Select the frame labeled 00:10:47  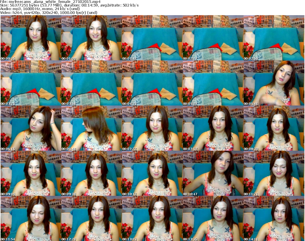(x=213, y=174)
